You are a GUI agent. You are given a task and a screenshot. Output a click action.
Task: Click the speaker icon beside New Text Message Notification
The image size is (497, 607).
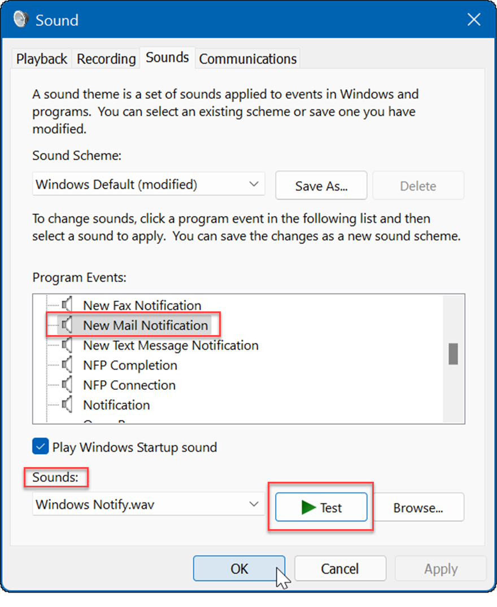click(x=68, y=345)
